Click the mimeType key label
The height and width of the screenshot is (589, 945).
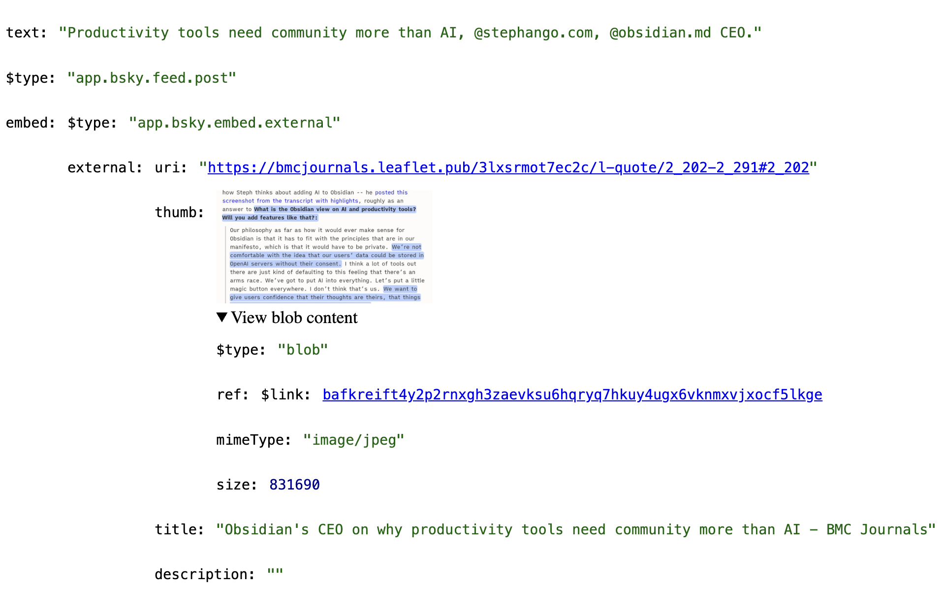point(253,440)
